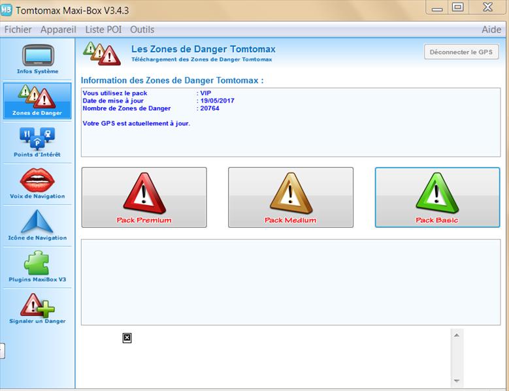Image resolution: width=509 pixels, height=391 pixels.
Task: Select Zones de Danger in sidebar
Action: pos(37,101)
